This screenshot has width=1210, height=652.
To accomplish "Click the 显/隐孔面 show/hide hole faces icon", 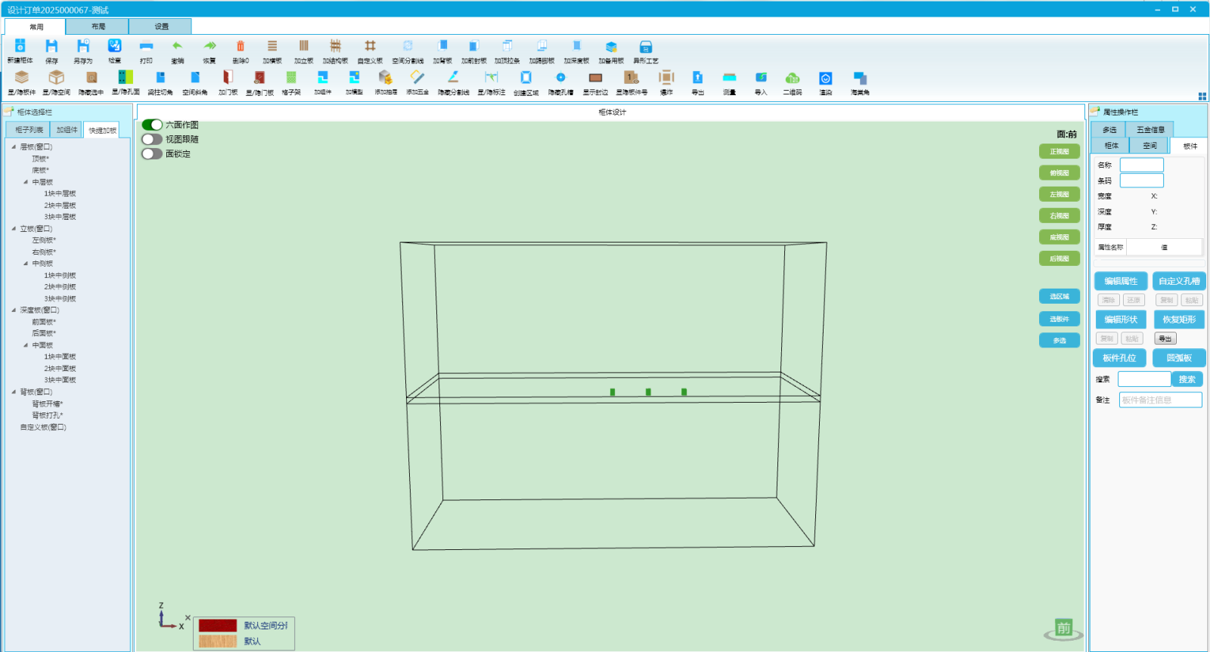I will coord(126,78).
